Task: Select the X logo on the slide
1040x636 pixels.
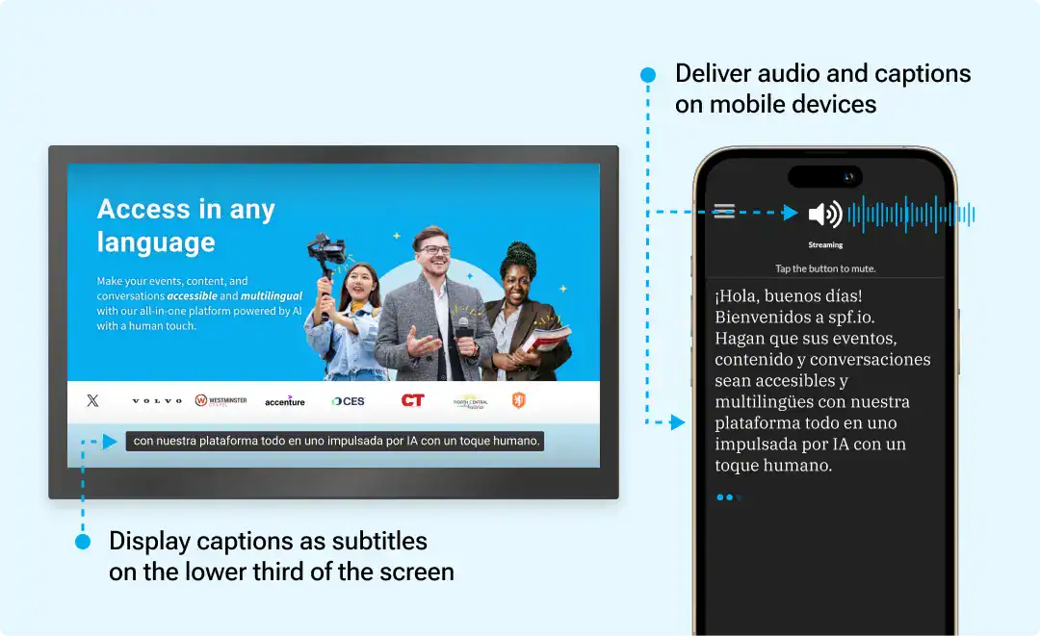Action: click(92, 400)
